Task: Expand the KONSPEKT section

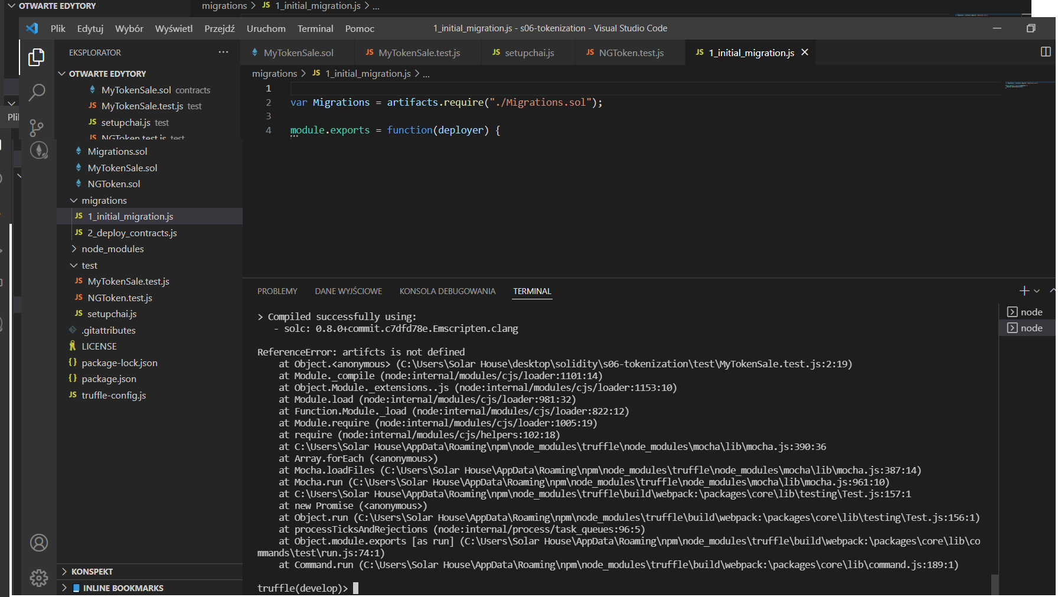Action: point(92,572)
